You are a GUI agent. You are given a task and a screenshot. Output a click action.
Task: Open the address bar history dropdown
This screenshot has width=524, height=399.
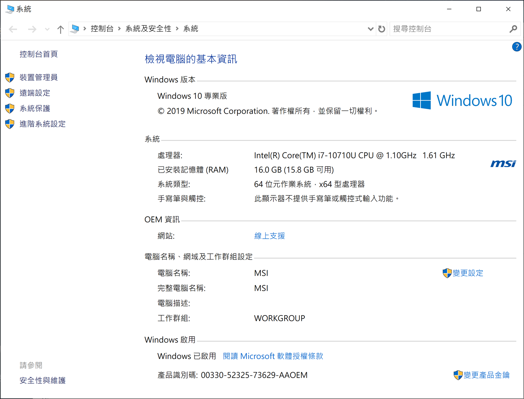tap(370, 29)
